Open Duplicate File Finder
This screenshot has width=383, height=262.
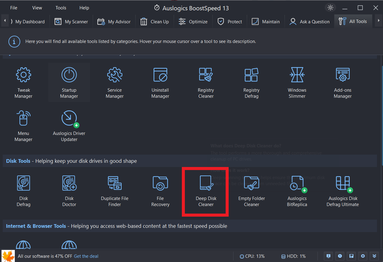click(115, 191)
